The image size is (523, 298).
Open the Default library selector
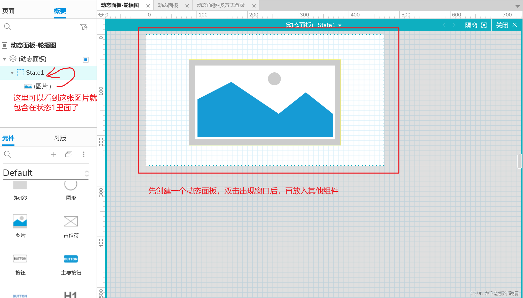46,173
